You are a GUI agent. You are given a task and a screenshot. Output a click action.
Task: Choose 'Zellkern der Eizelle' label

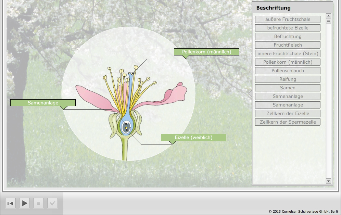pyautogui.click(x=288, y=113)
